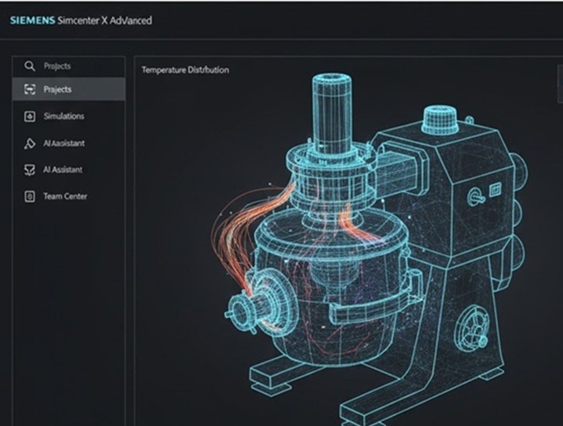Click the Simulations sidebar icon
This screenshot has height=426, width=563.
tap(29, 117)
